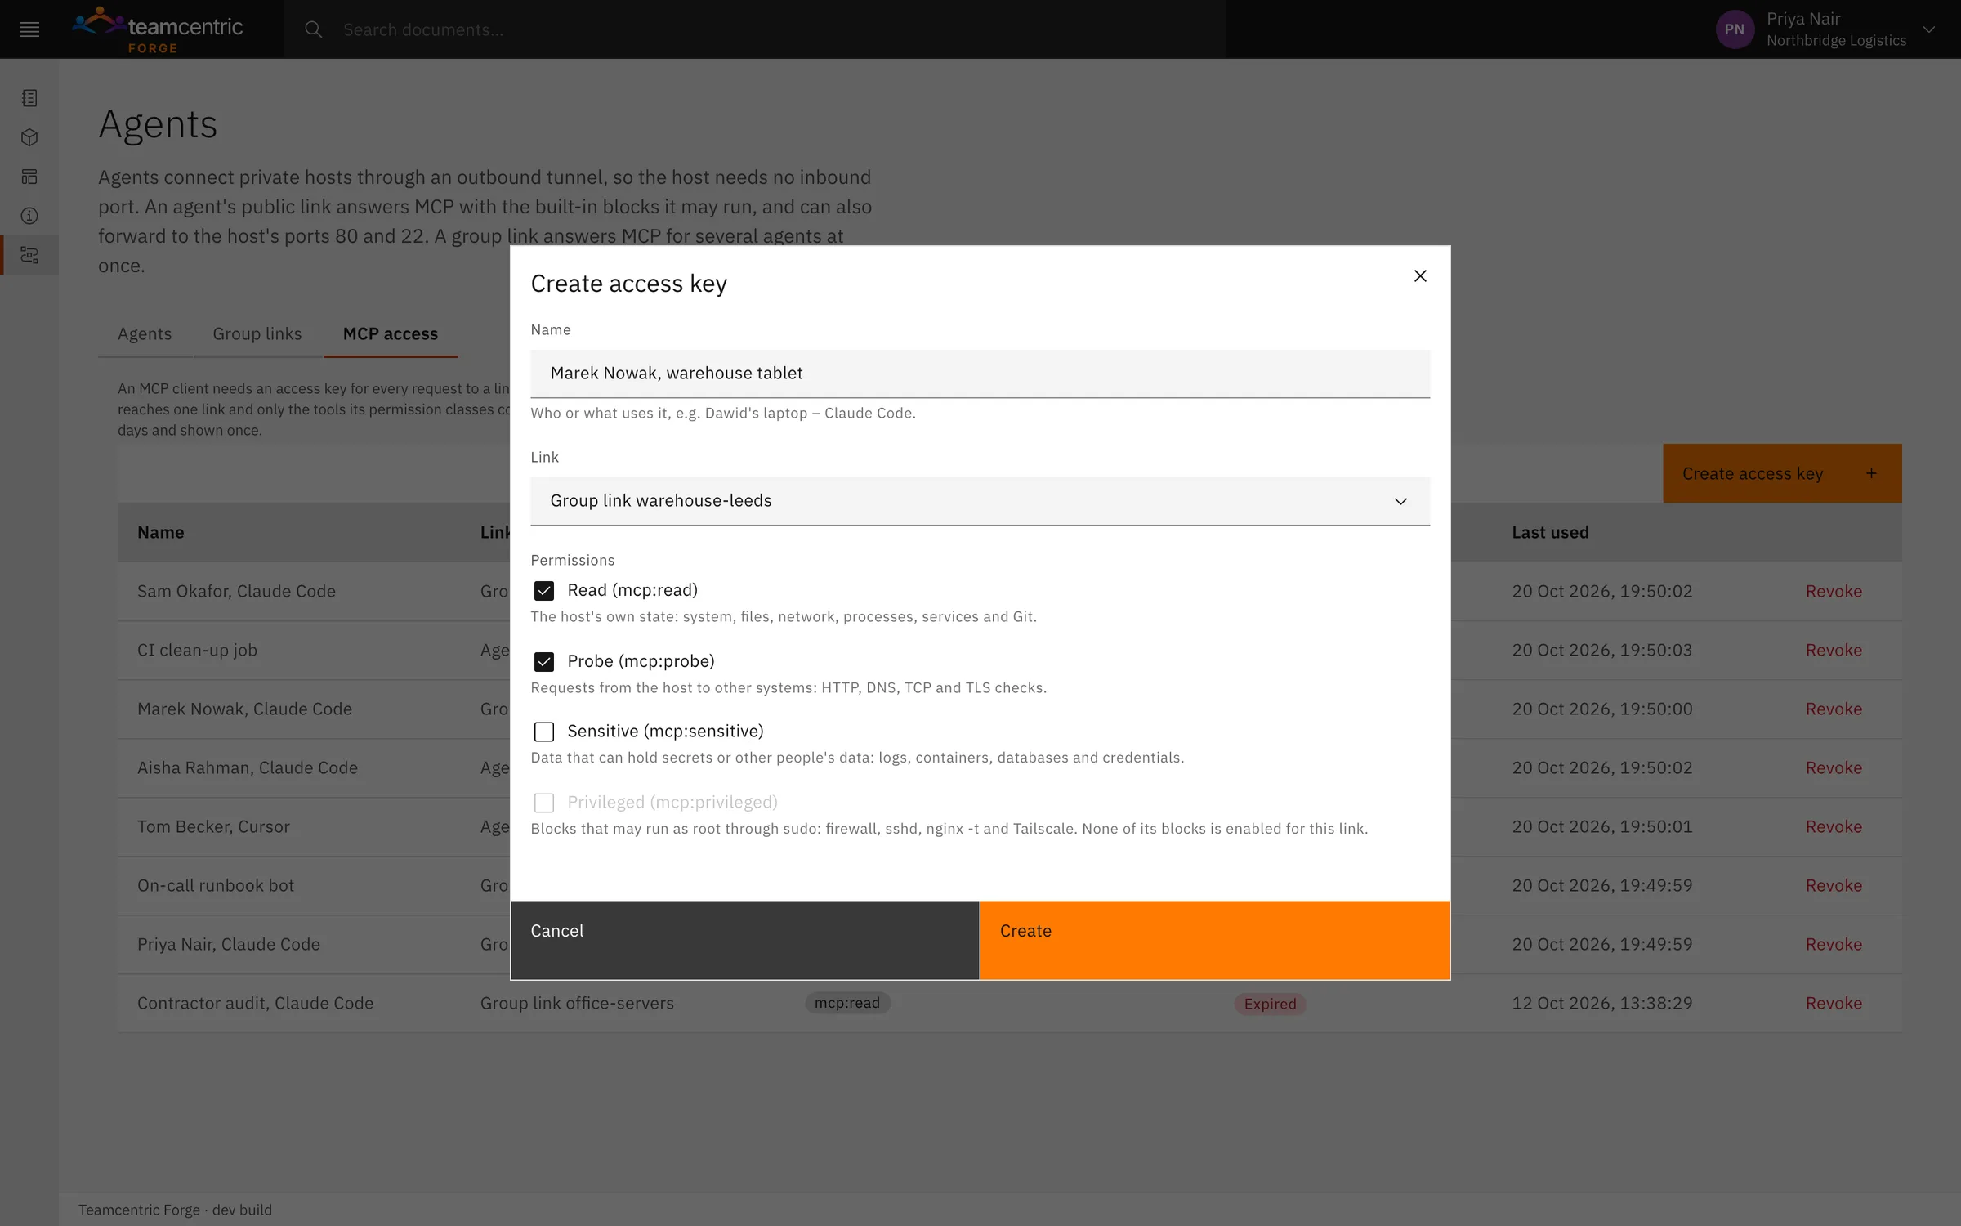Close the Create access key dialog
This screenshot has width=1961, height=1226.
click(1420, 276)
